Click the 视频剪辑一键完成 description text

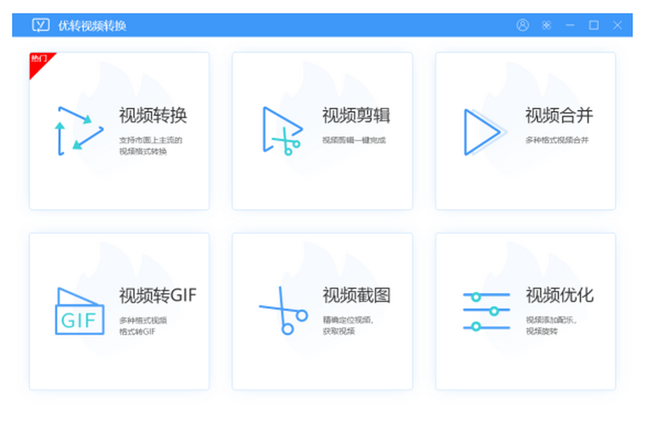(354, 141)
